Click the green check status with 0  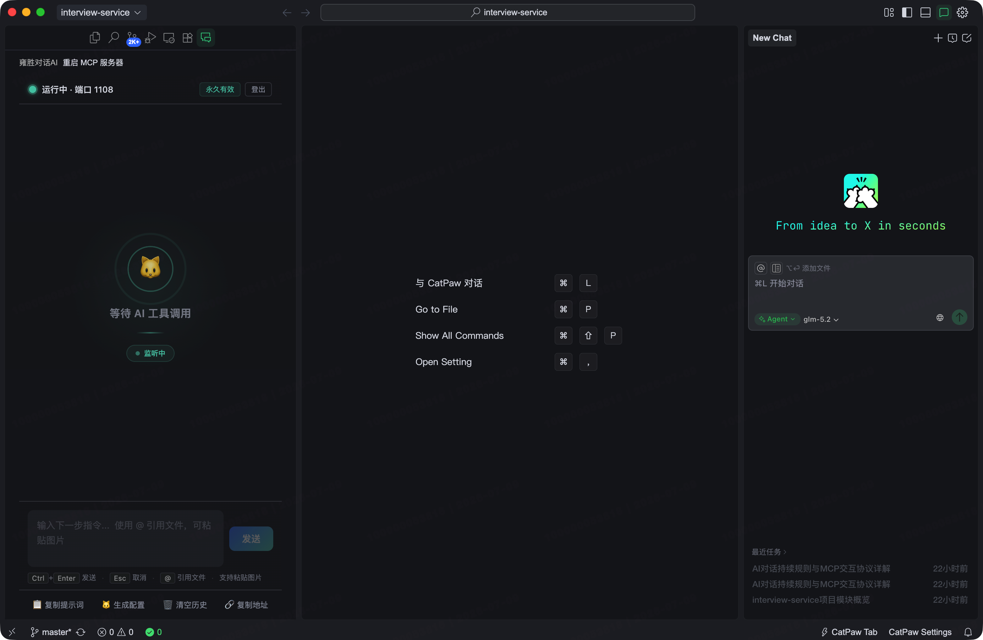point(154,632)
